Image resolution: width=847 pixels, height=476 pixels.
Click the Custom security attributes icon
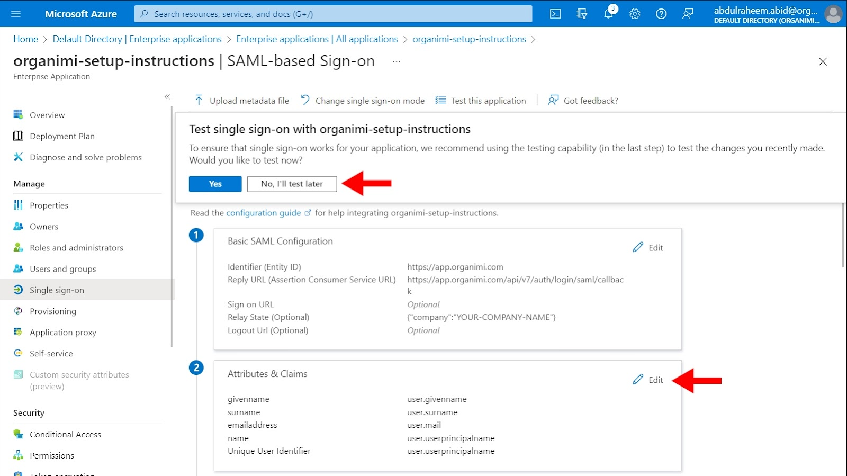pos(18,374)
